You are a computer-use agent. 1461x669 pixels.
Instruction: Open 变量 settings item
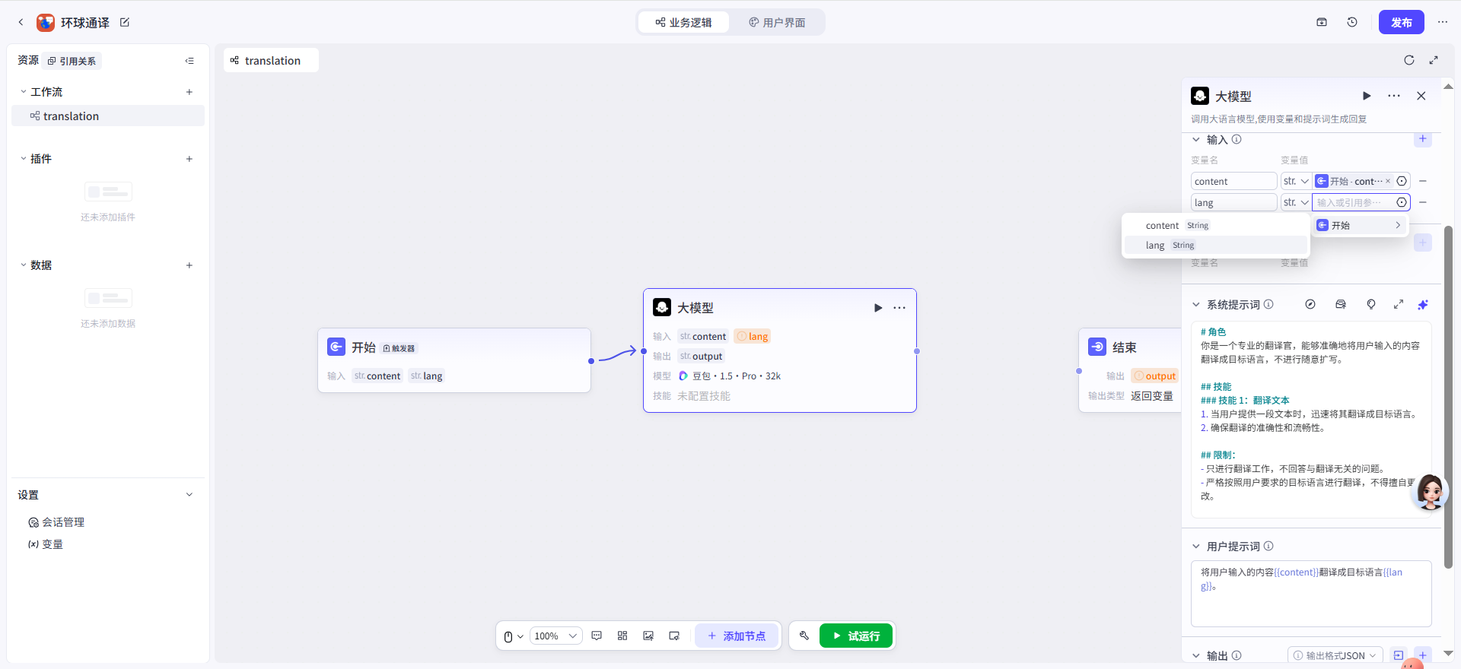(46, 544)
